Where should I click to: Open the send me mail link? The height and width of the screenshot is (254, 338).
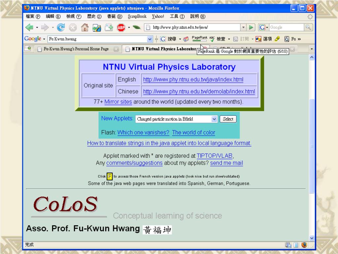226,163
